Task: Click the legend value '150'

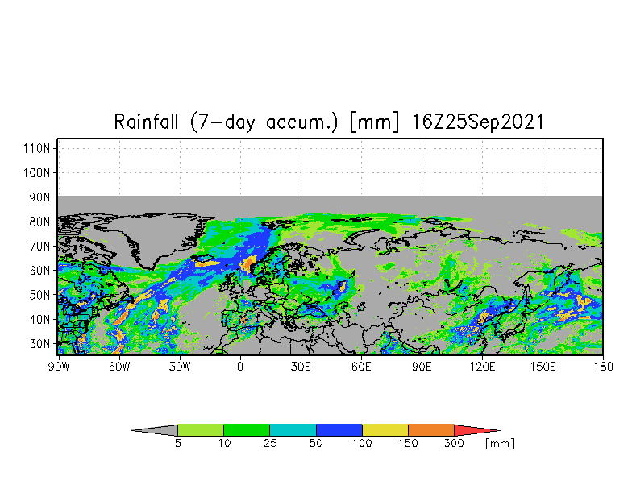Action: point(408,443)
